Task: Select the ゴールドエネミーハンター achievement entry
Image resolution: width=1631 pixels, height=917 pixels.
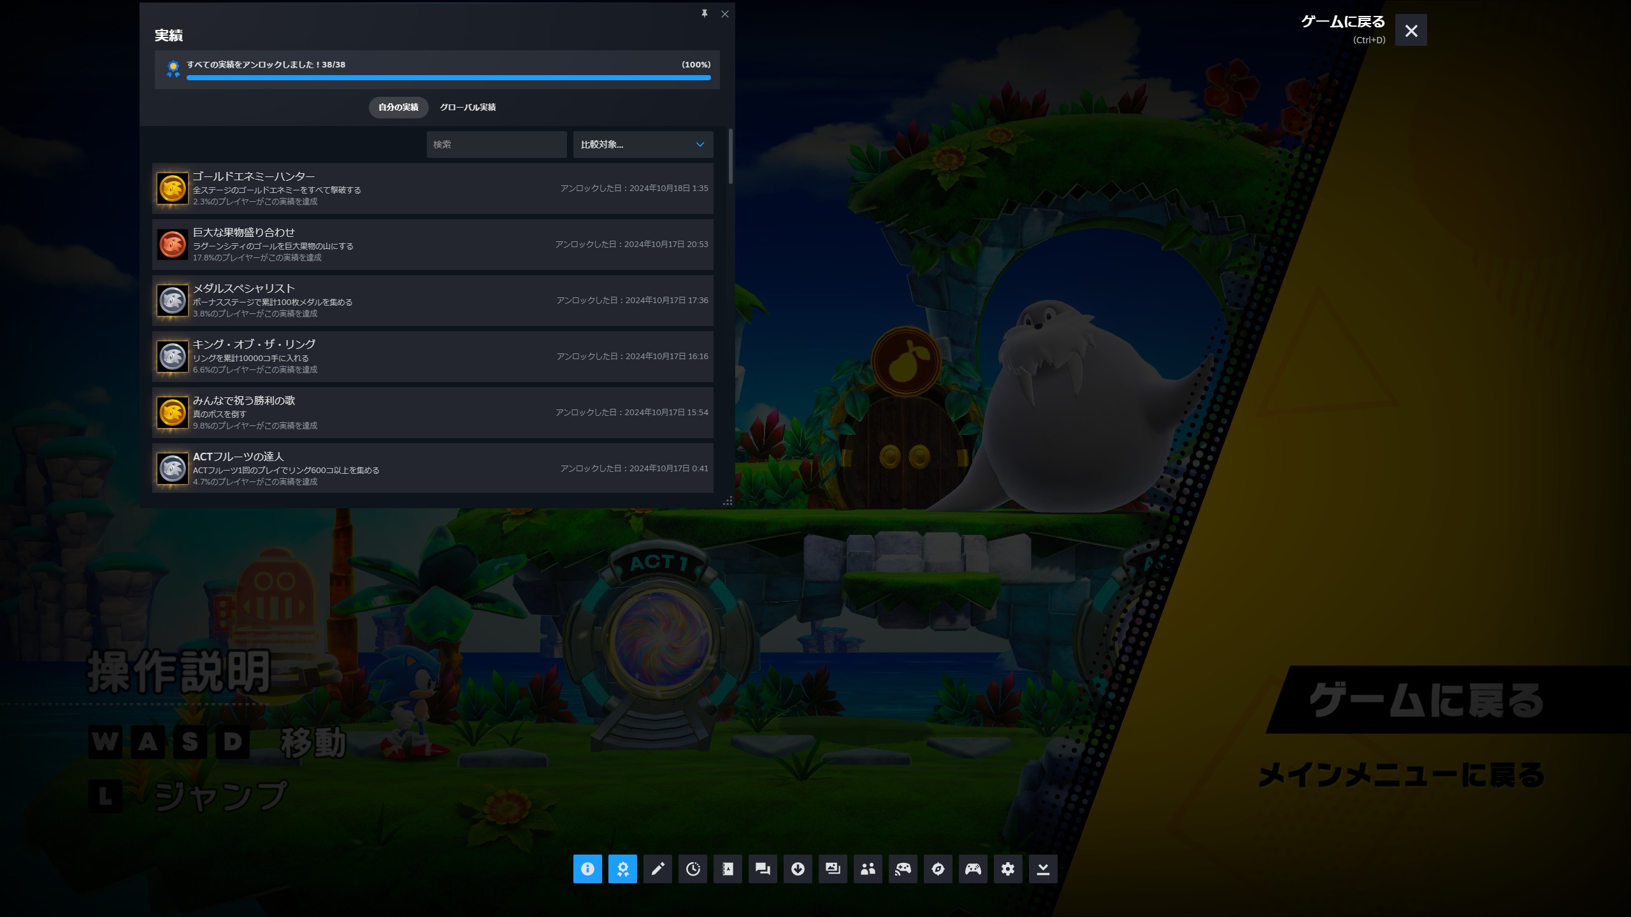Action: (433, 188)
